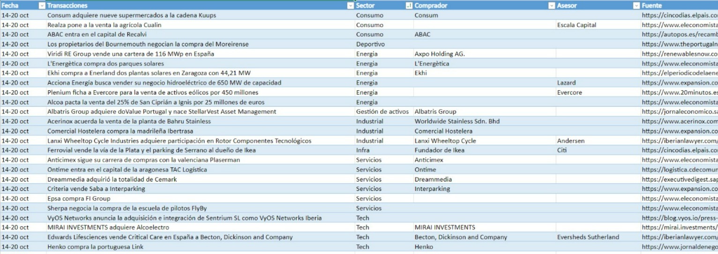The image size is (718, 254).
Task: Open the acerinox.com source link
Action: pos(680,121)
